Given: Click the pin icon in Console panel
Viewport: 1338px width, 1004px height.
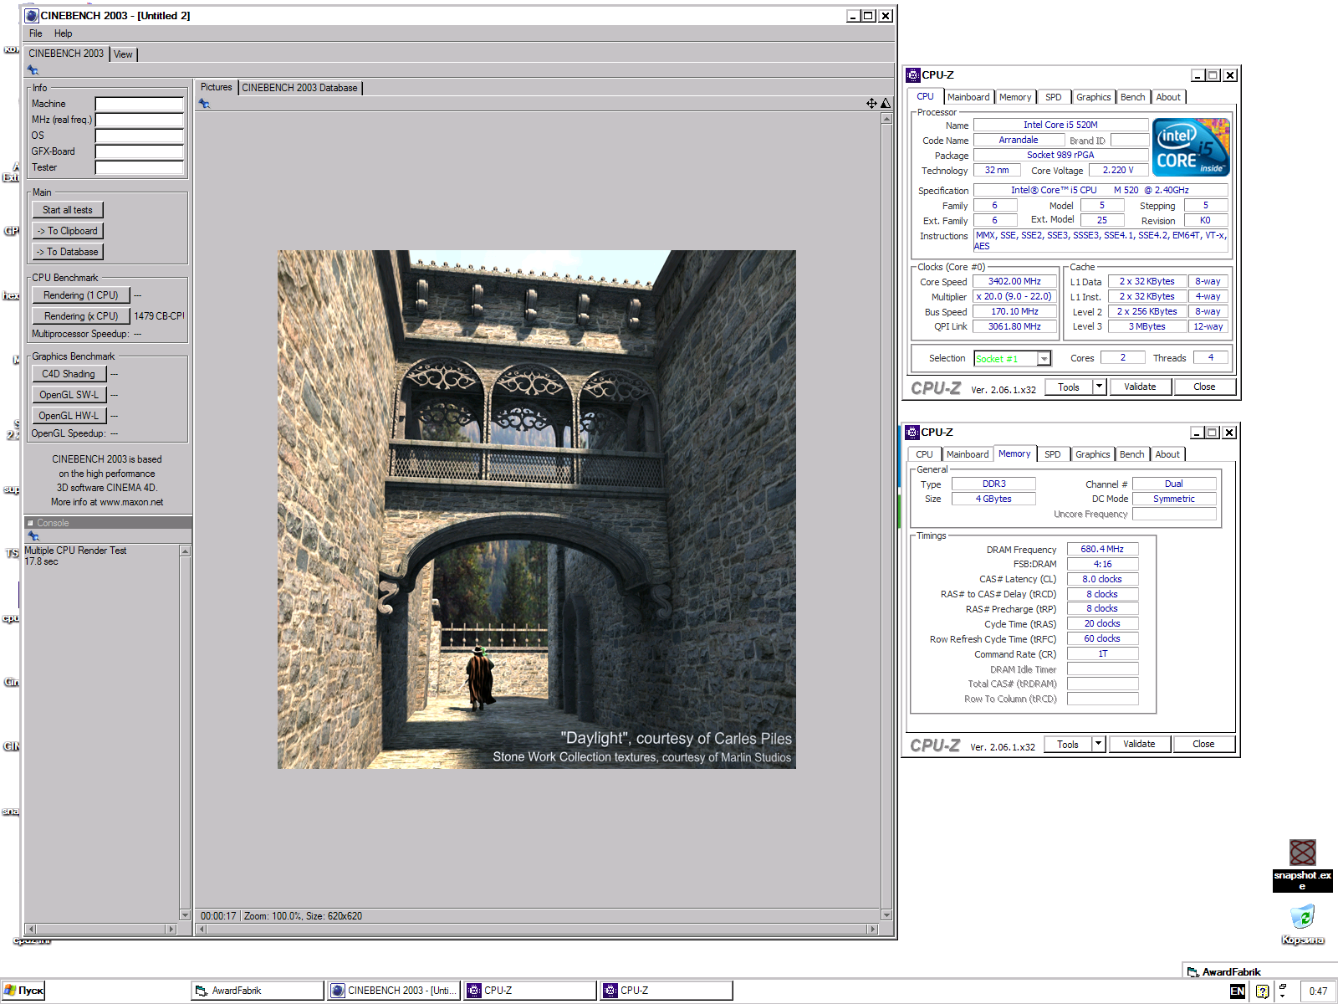Looking at the screenshot, I should point(33,536).
